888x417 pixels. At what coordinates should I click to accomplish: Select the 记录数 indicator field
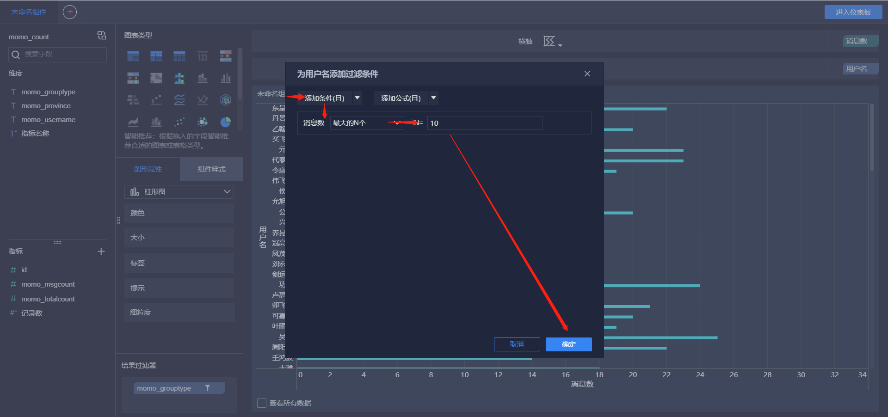pos(31,313)
